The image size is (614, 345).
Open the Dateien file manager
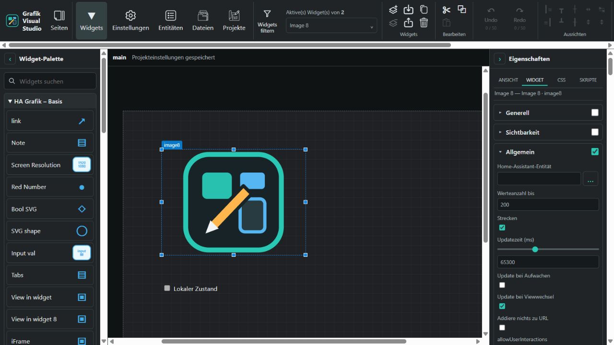tap(203, 21)
